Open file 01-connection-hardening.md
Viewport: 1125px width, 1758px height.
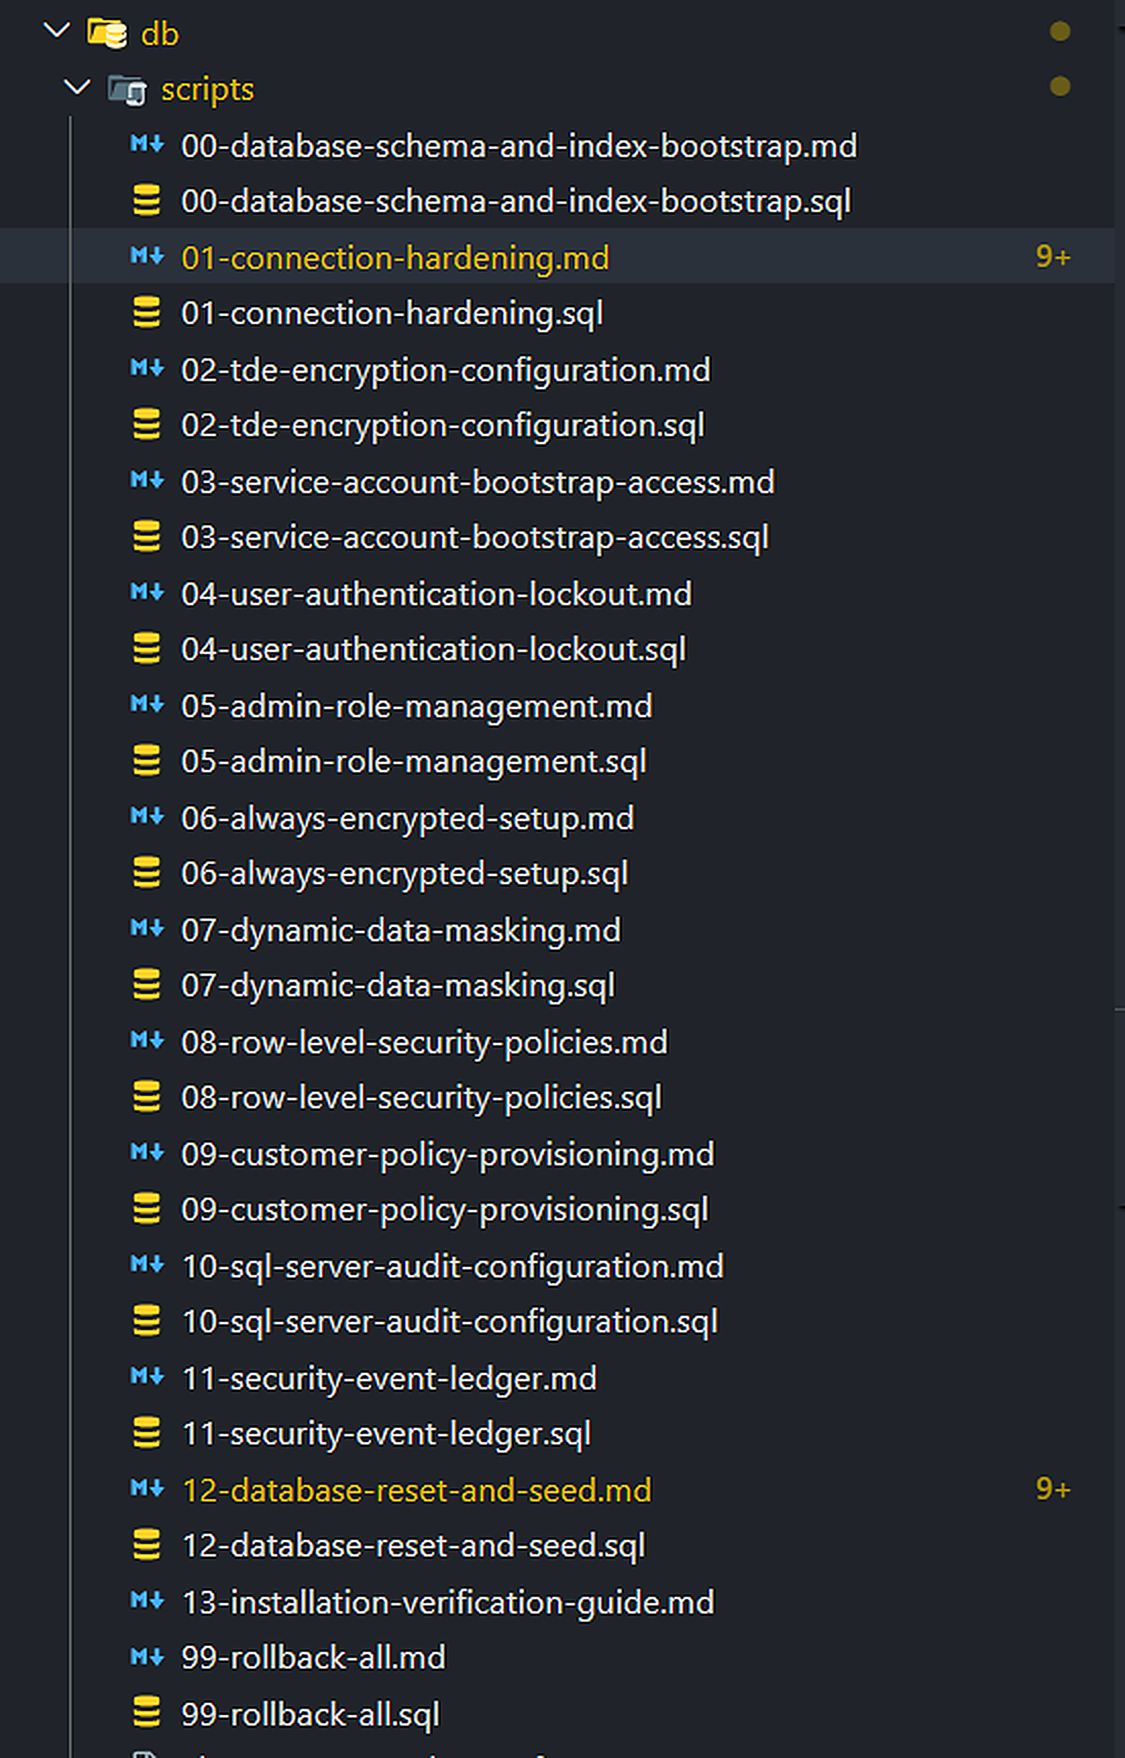tap(395, 258)
